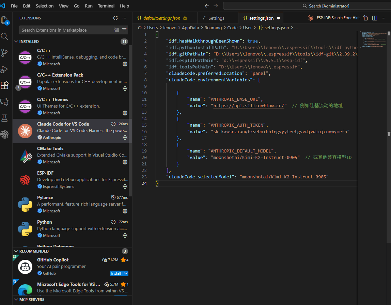Click AppData in the breadcrumb path
The width and height of the screenshot is (391, 305).
190,28
